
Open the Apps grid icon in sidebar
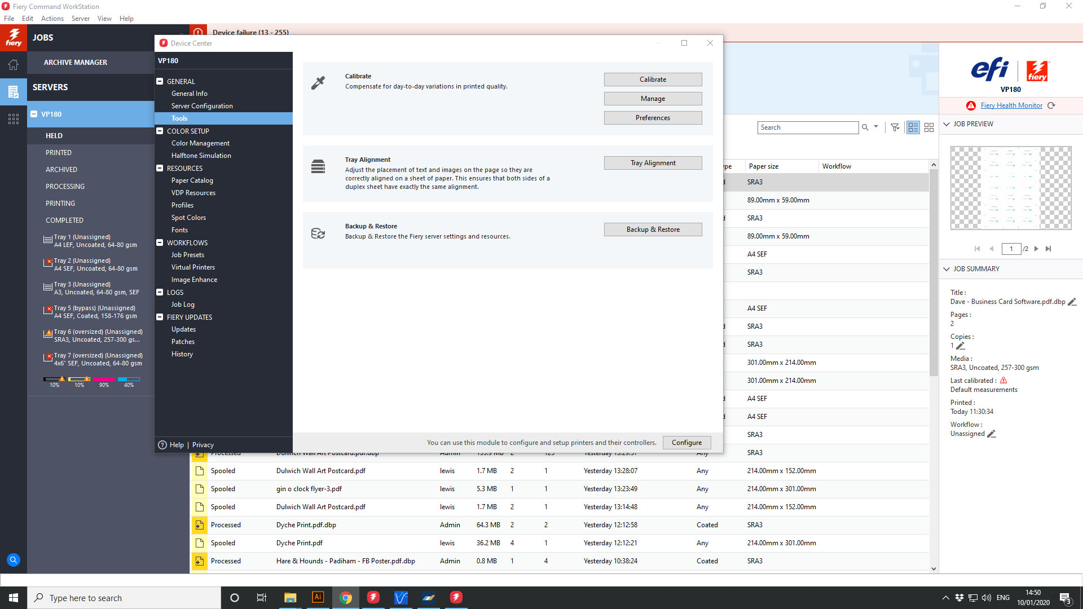pyautogui.click(x=13, y=118)
